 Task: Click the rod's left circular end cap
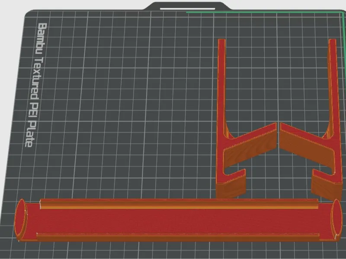point(20,219)
